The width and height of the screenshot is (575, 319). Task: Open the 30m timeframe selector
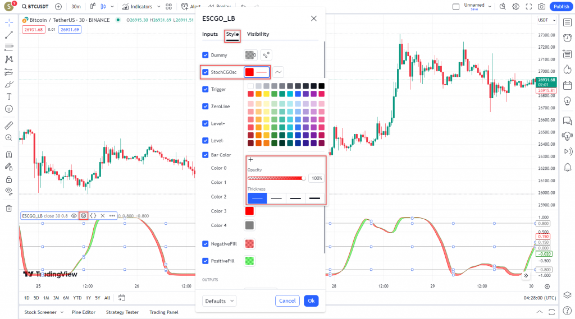point(76,6)
